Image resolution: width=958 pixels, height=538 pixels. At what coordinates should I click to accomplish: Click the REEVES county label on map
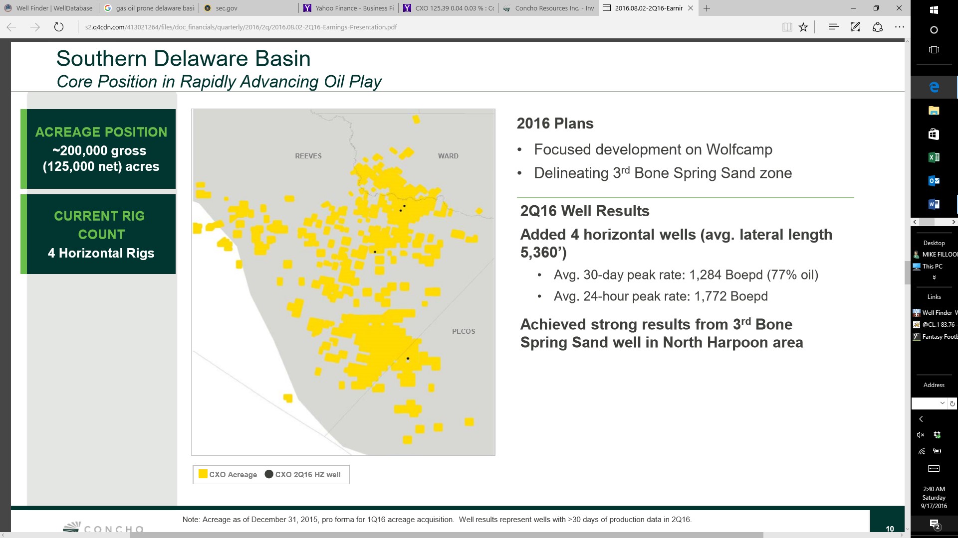click(x=308, y=156)
